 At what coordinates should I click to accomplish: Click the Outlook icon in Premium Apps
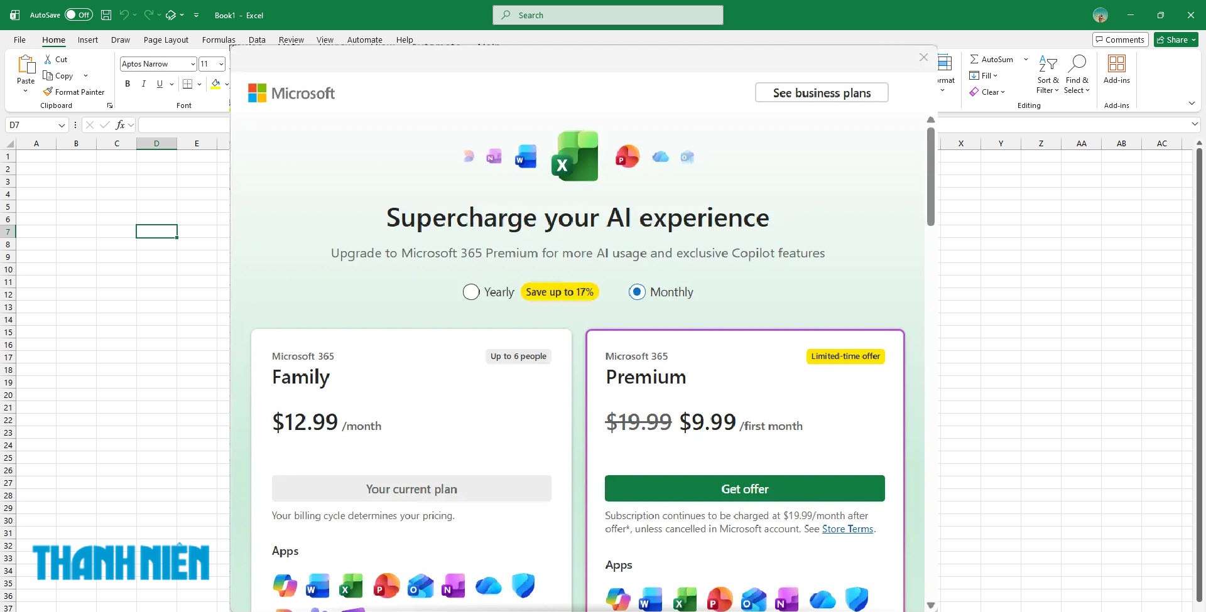coord(754,599)
